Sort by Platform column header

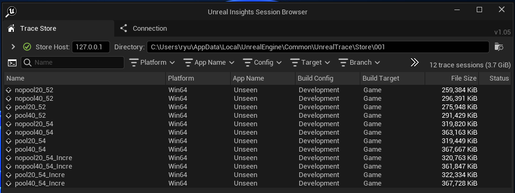198,78
